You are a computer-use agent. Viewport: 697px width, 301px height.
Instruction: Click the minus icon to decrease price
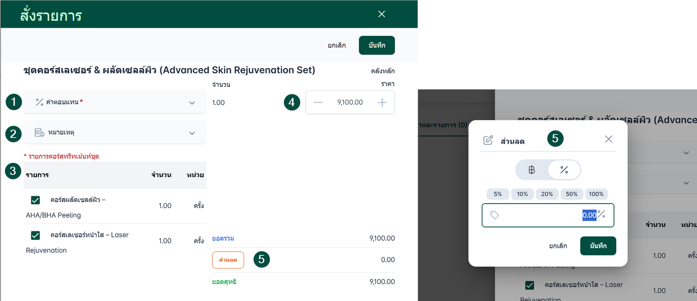[318, 102]
